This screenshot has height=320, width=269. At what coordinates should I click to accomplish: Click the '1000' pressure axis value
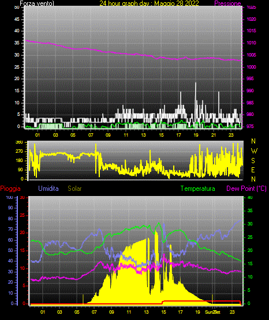pyautogui.click(x=251, y=67)
